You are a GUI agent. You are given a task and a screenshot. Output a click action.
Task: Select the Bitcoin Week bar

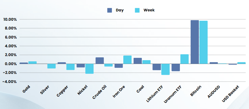[204, 42]
